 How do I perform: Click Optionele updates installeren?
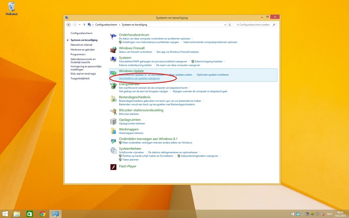pyautogui.click(x=213, y=75)
